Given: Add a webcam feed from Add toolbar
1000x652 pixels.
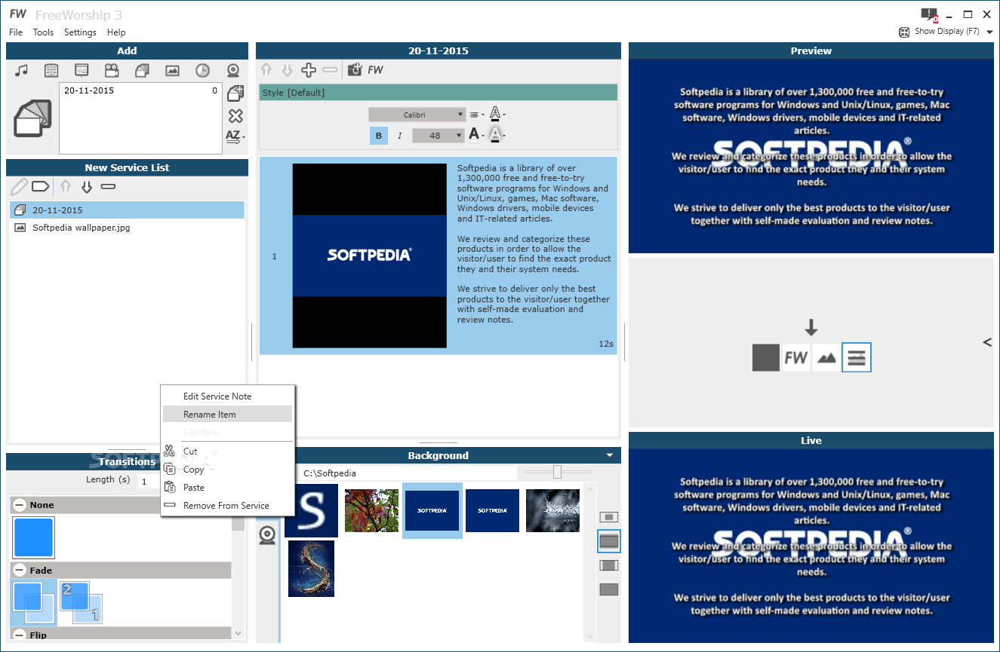Looking at the screenshot, I should [x=233, y=70].
